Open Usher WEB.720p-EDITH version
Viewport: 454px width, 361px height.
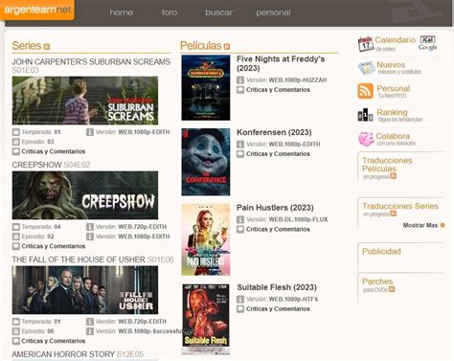tap(142, 322)
